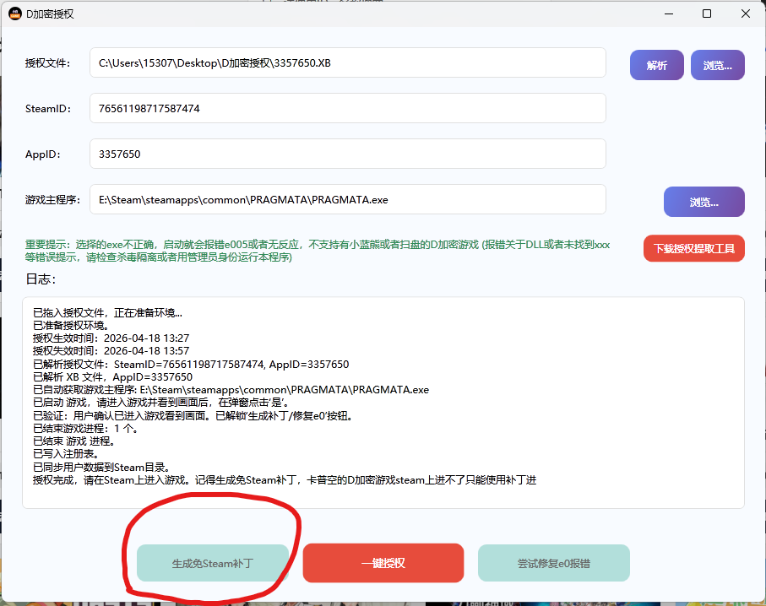Click the 生成免Steam补丁 button
Viewport: 766px width, 606px height.
213,563
